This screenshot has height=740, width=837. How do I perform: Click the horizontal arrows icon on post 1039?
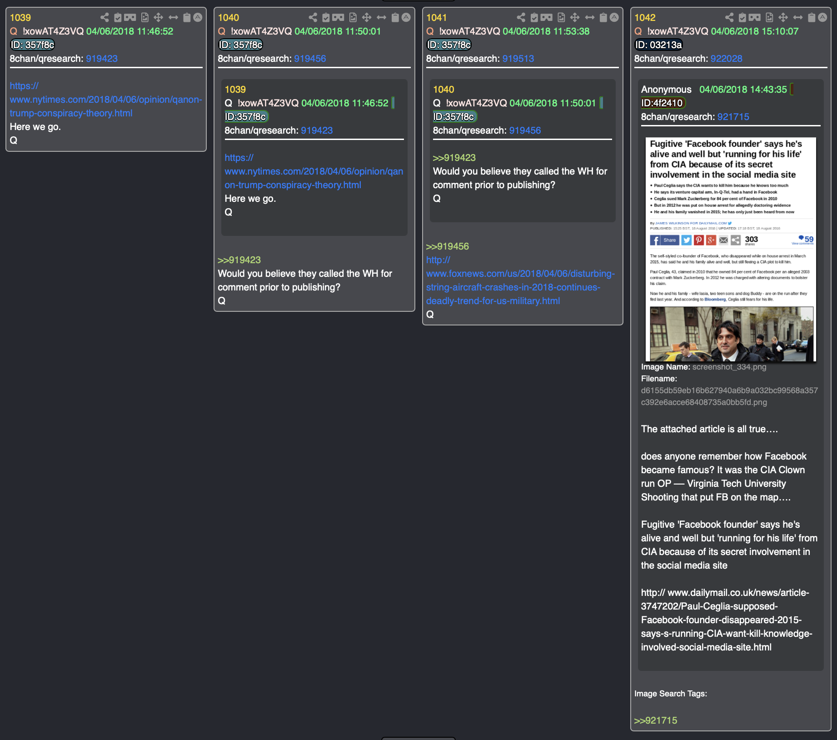(173, 17)
